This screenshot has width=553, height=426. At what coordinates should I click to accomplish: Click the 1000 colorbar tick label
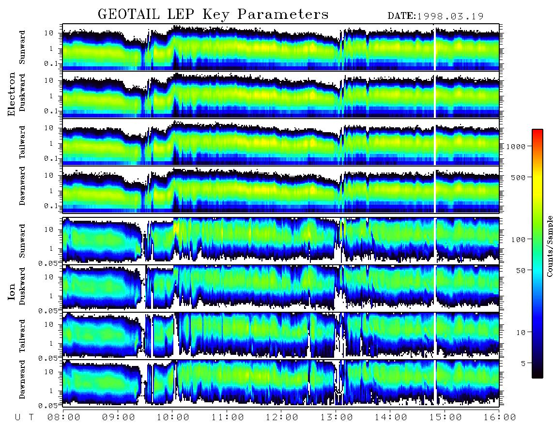click(x=516, y=146)
